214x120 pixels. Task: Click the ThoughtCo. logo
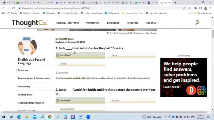click(29, 23)
